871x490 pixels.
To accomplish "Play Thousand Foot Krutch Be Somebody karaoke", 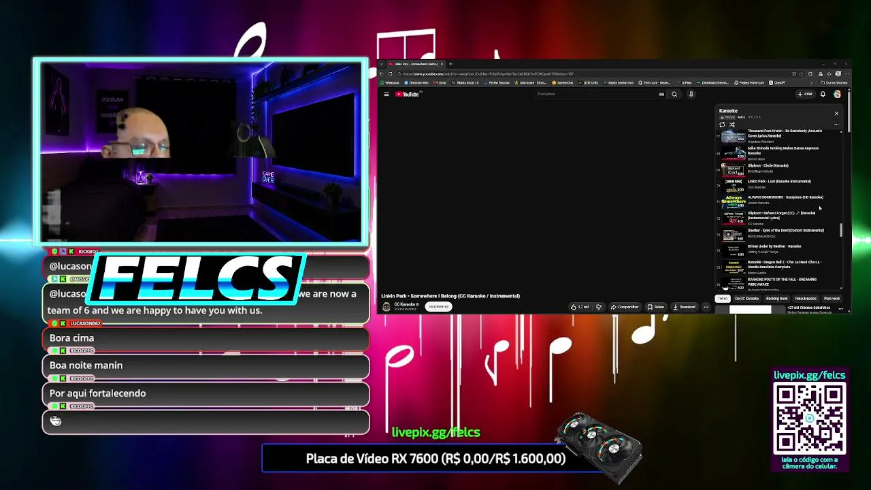I will pos(785,133).
